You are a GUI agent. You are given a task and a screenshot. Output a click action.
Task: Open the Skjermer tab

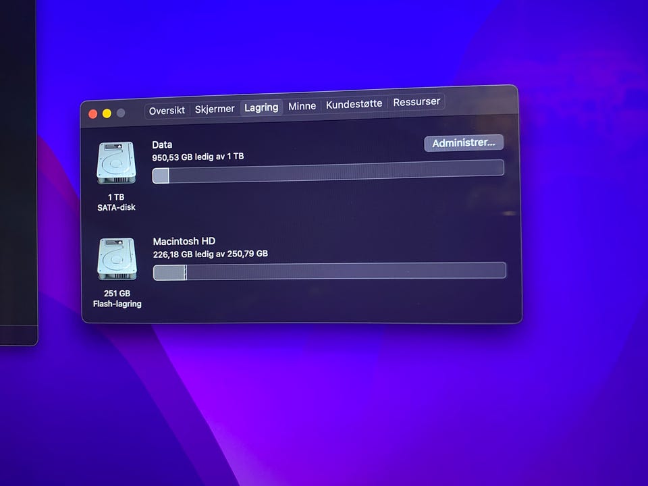pos(215,109)
